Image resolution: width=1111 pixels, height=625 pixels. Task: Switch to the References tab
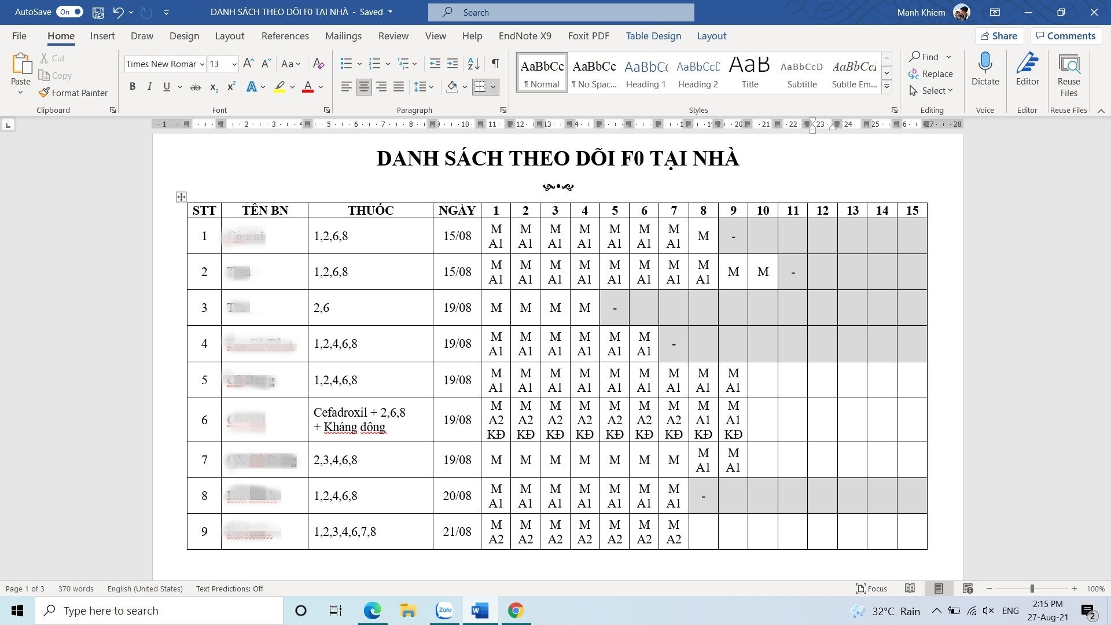[285, 36]
